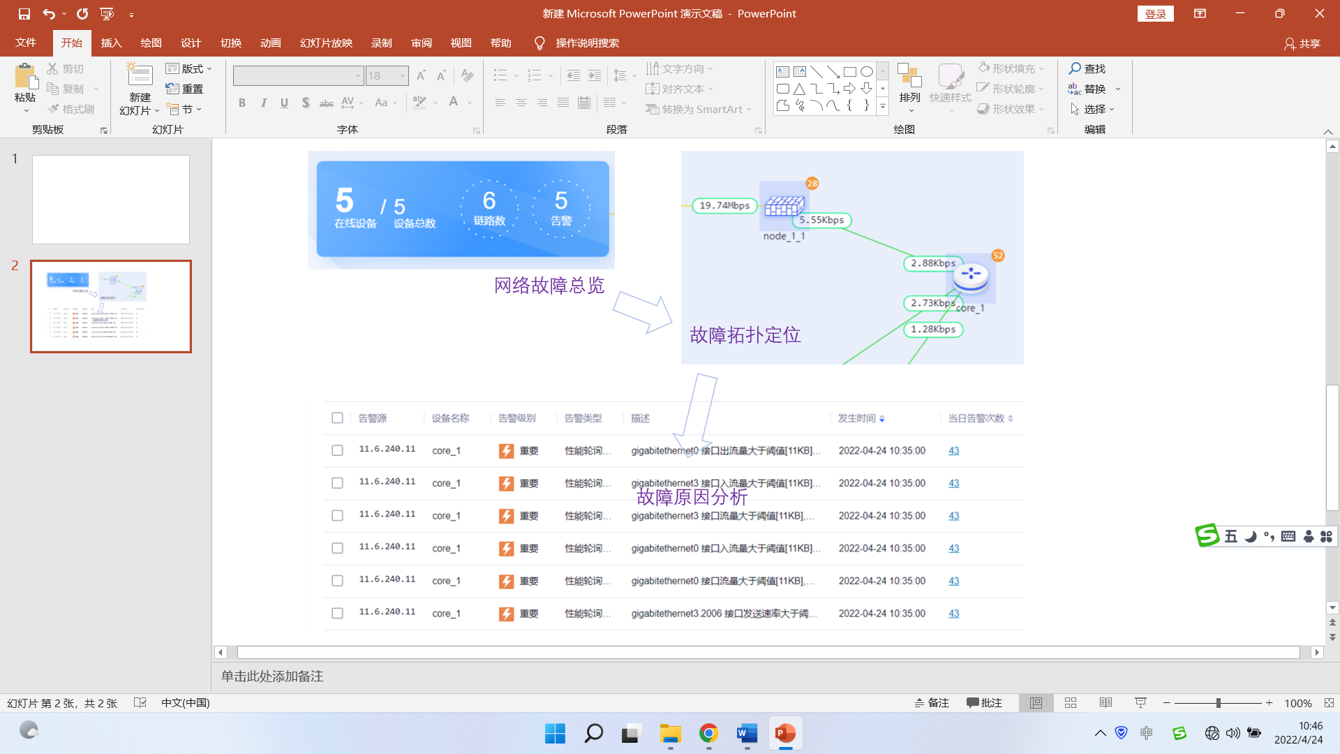Open the 幻灯片放映 ribbon tab

click(x=326, y=43)
